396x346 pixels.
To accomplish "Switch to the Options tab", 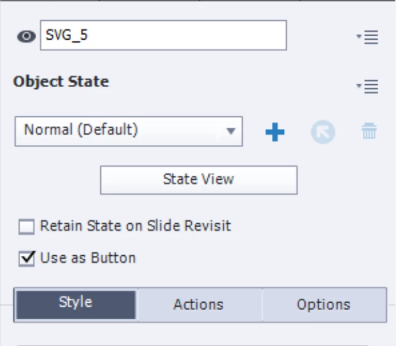I will [x=324, y=304].
